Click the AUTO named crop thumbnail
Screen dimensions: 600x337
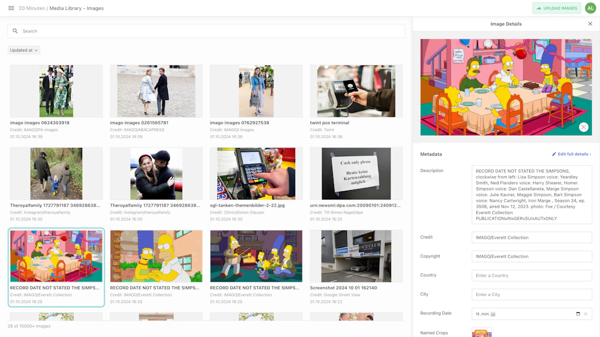[x=482, y=333]
